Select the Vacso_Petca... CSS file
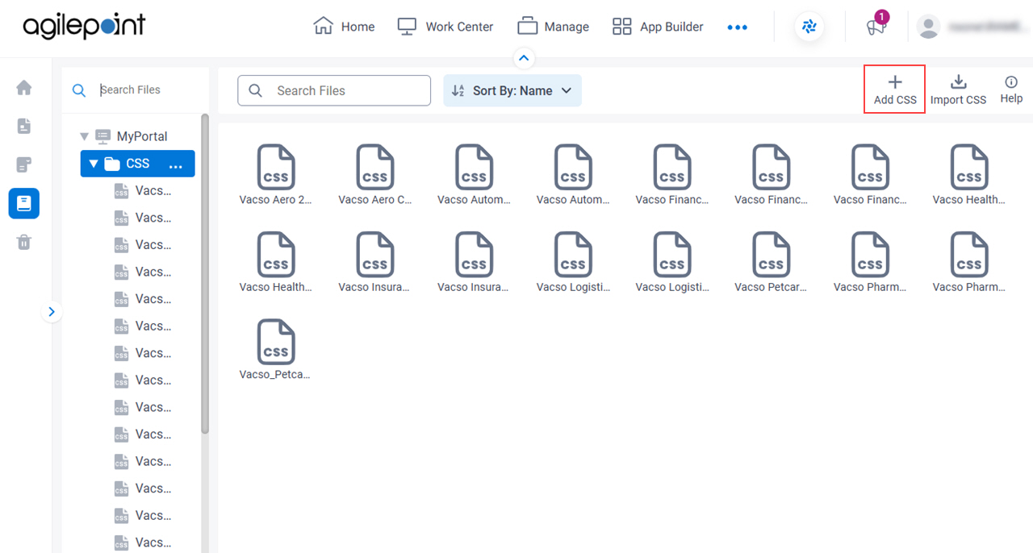The width and height of the screenshot is (1033, 553). click(276, 349)
